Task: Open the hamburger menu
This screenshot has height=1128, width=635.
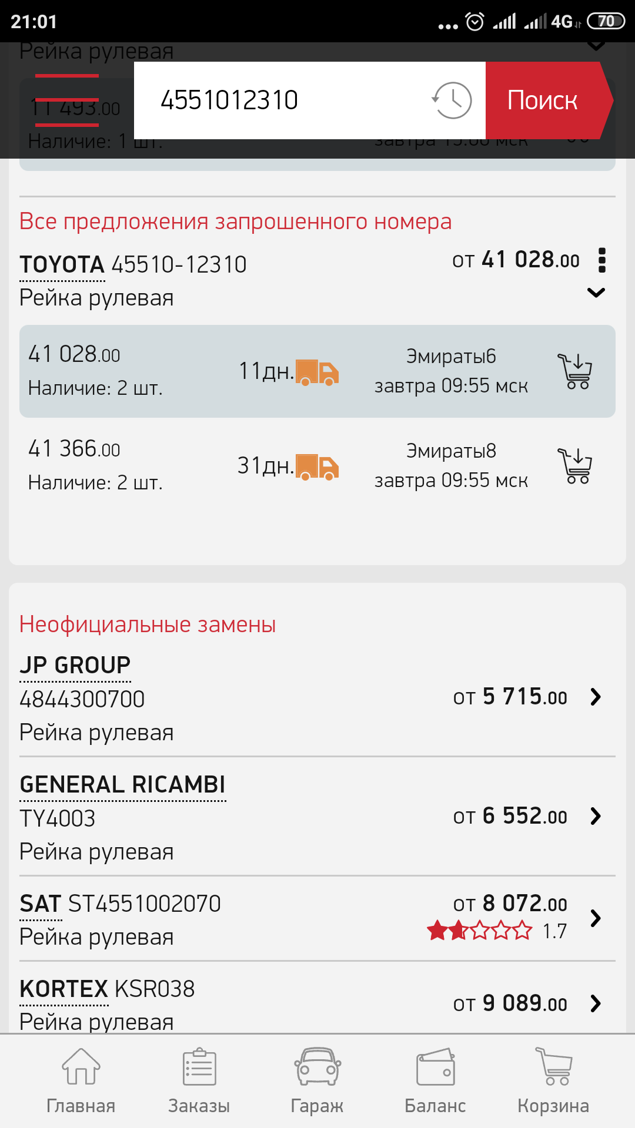Action: 66,100
